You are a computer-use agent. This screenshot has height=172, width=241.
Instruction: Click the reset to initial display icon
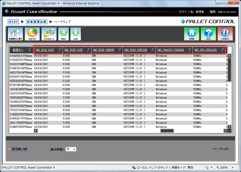coord(16,34)
